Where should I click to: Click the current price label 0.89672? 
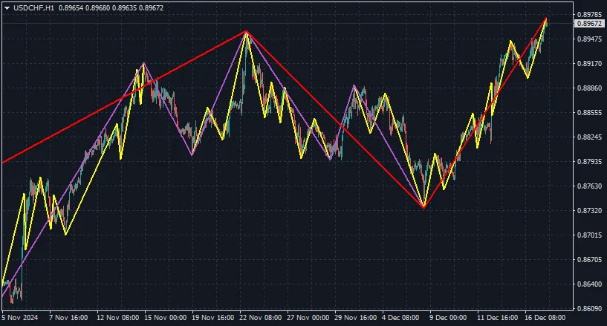(x=588, y=24)
